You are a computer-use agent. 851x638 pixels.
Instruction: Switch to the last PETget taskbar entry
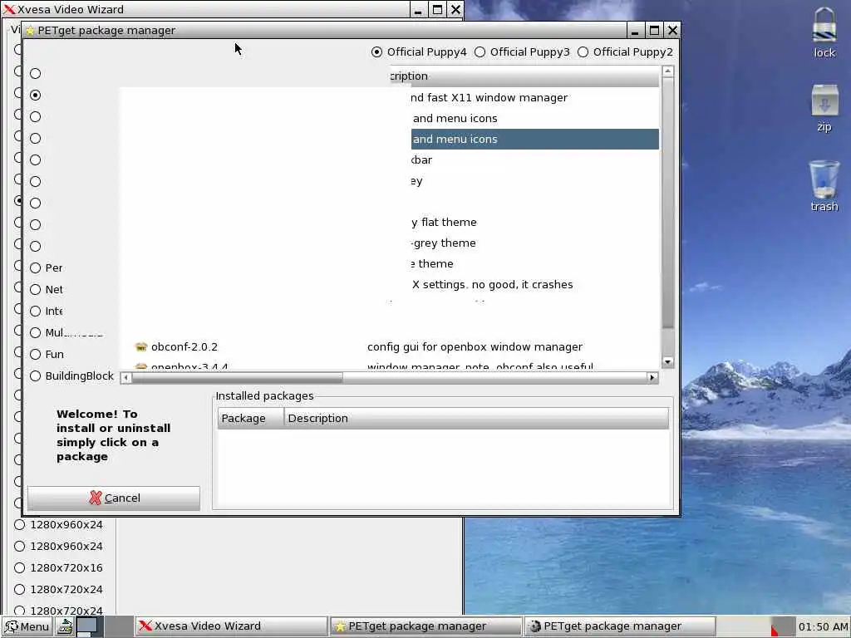click(620, 626)
